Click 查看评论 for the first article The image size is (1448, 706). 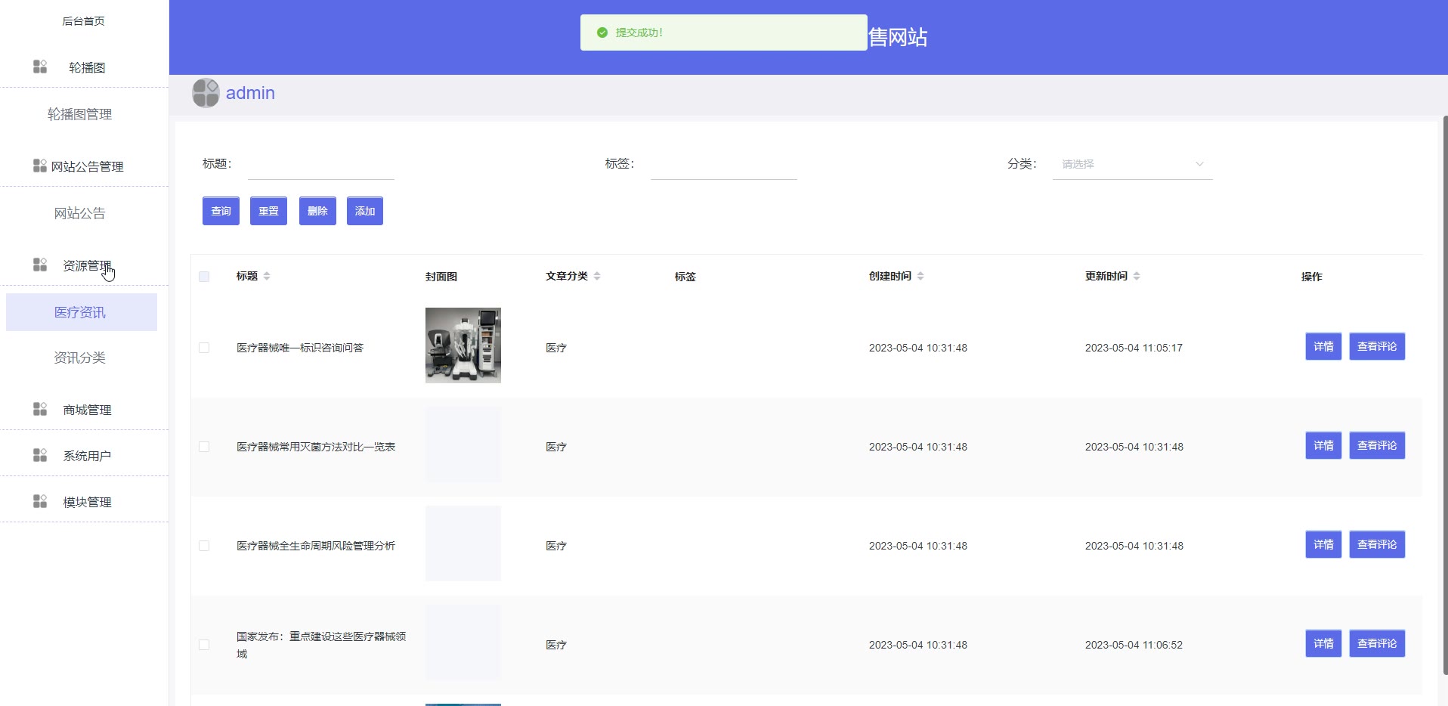click(x=1376, y=347)
